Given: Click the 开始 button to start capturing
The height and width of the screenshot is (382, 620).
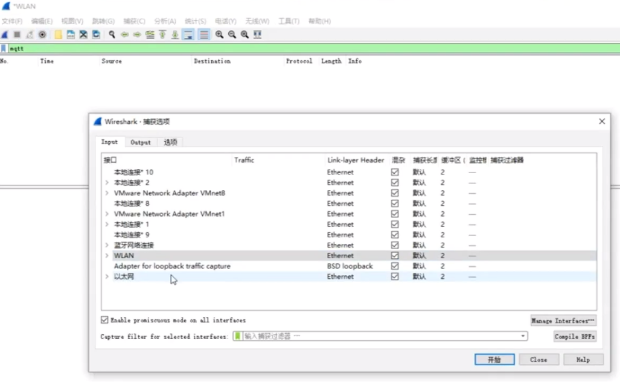Looking at the screenshot, I should click(494, 360).
